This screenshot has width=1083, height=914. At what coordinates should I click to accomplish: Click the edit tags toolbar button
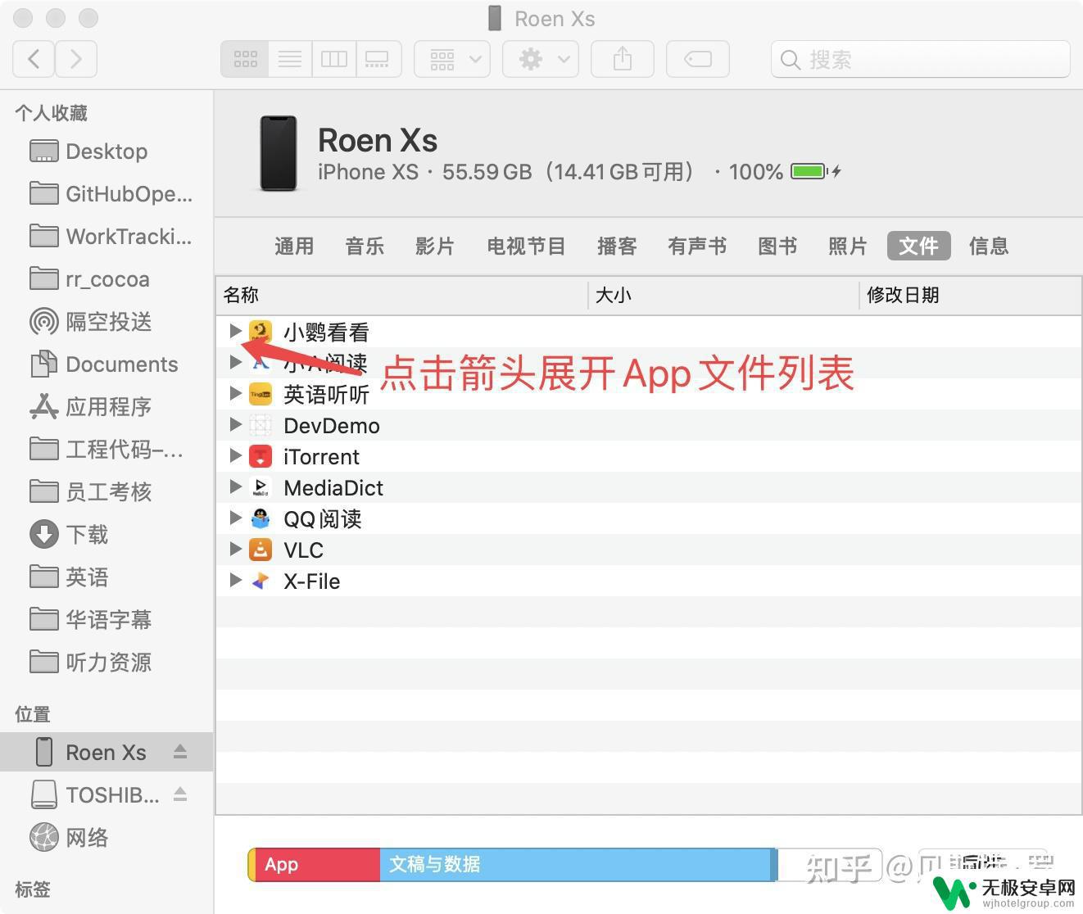click(x=698, y=59)
